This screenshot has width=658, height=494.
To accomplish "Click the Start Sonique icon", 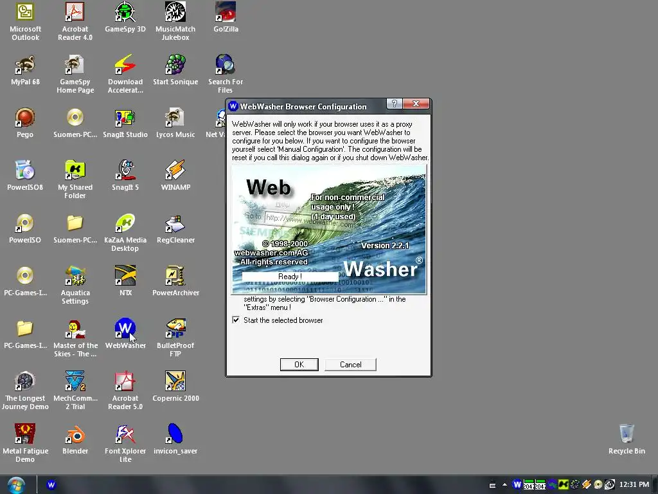I will (x=175, y=70).
